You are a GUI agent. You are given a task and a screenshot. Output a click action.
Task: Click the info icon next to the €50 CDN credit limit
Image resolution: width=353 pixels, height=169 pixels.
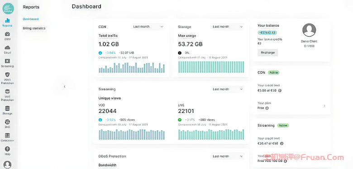pos(280,91)
